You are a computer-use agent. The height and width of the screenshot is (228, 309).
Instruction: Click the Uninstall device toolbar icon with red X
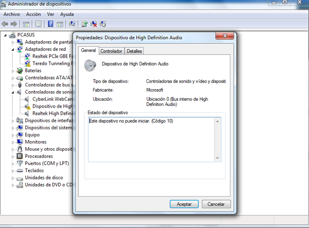[x=94, y=24]
